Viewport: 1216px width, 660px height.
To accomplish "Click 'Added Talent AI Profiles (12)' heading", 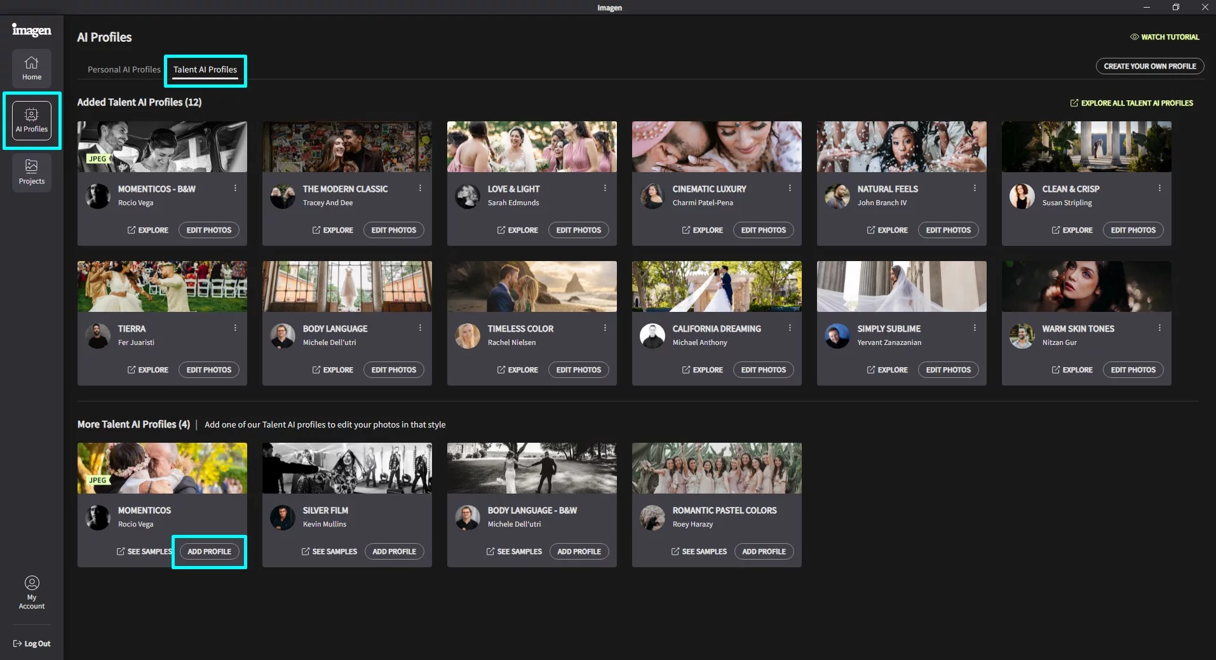I will [x=139, y=102].
